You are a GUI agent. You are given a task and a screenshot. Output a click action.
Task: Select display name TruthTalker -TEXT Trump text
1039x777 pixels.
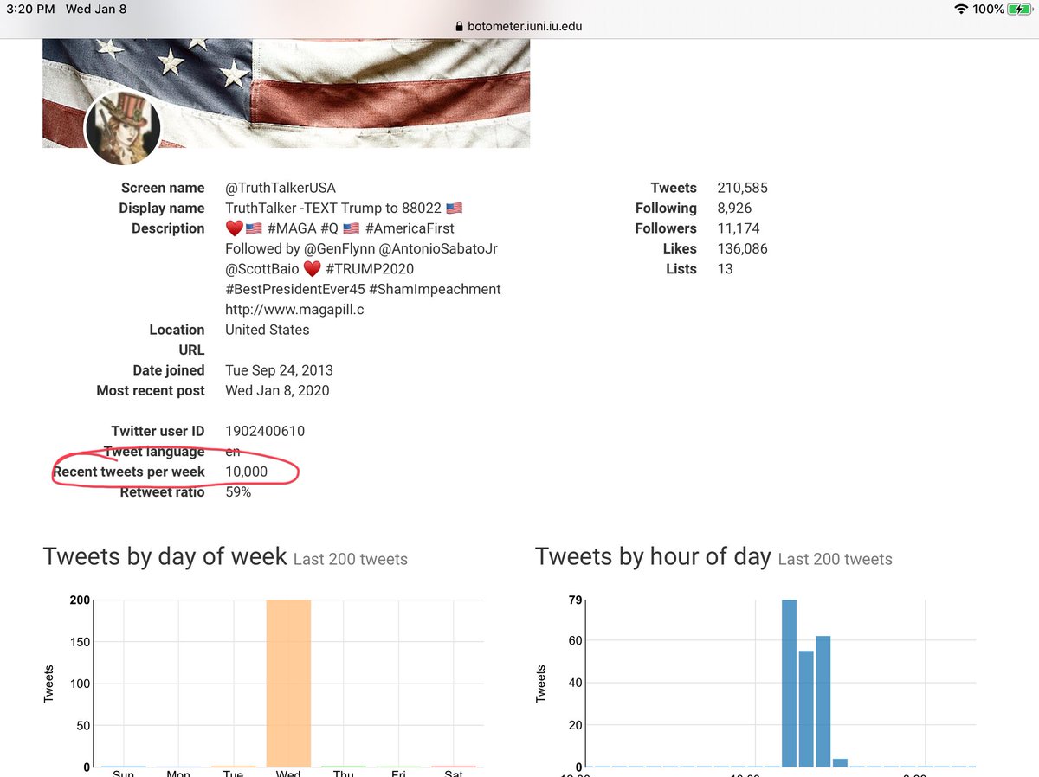pos(344,208)
